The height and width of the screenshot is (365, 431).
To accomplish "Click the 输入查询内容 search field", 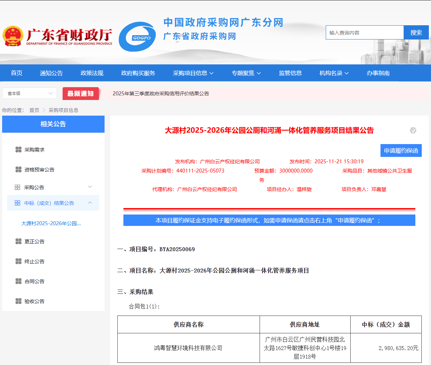I will 365,32.
